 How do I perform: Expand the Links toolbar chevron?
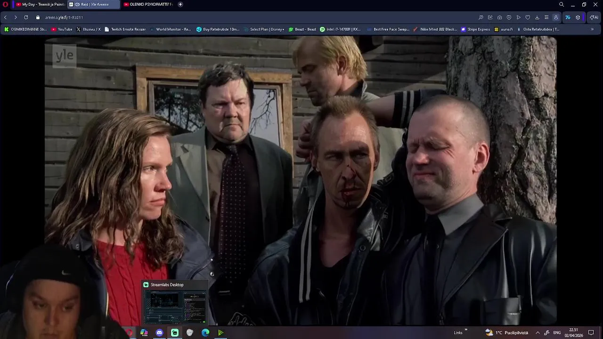[x=466, y=330]
